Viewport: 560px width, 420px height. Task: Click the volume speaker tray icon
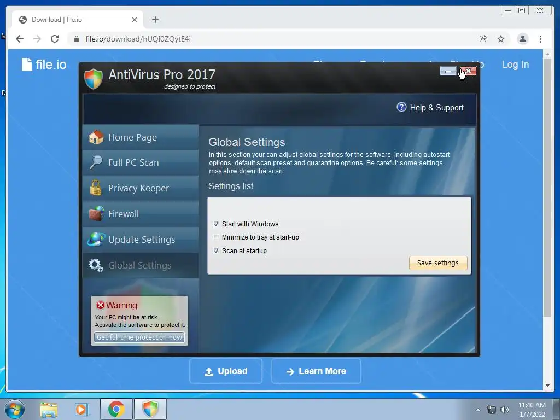coord(505,410)
